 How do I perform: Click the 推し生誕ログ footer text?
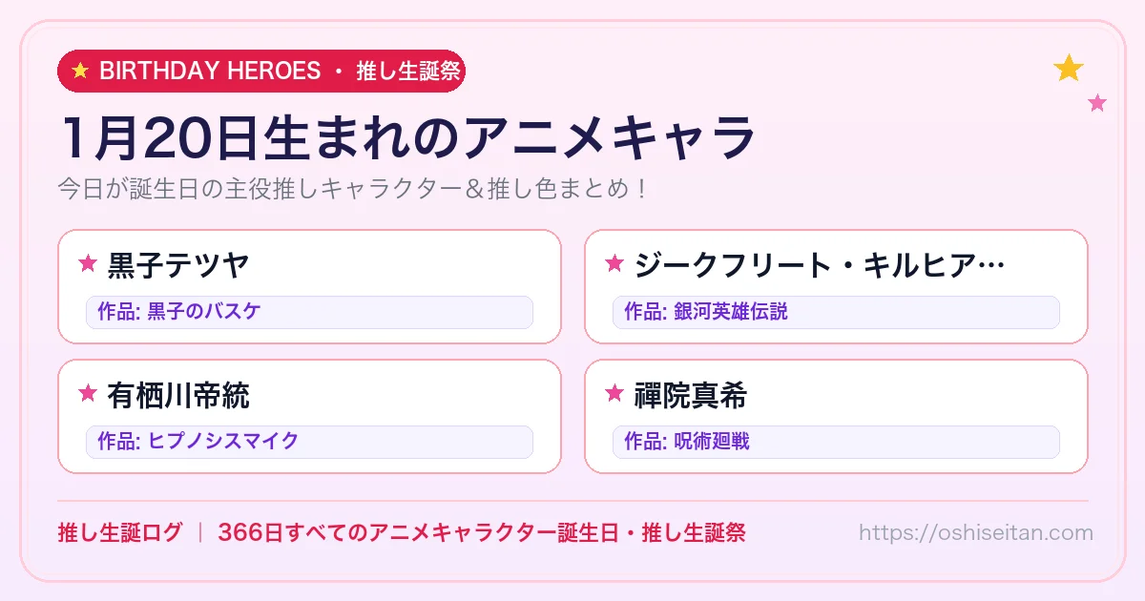(x=120, y=532)
